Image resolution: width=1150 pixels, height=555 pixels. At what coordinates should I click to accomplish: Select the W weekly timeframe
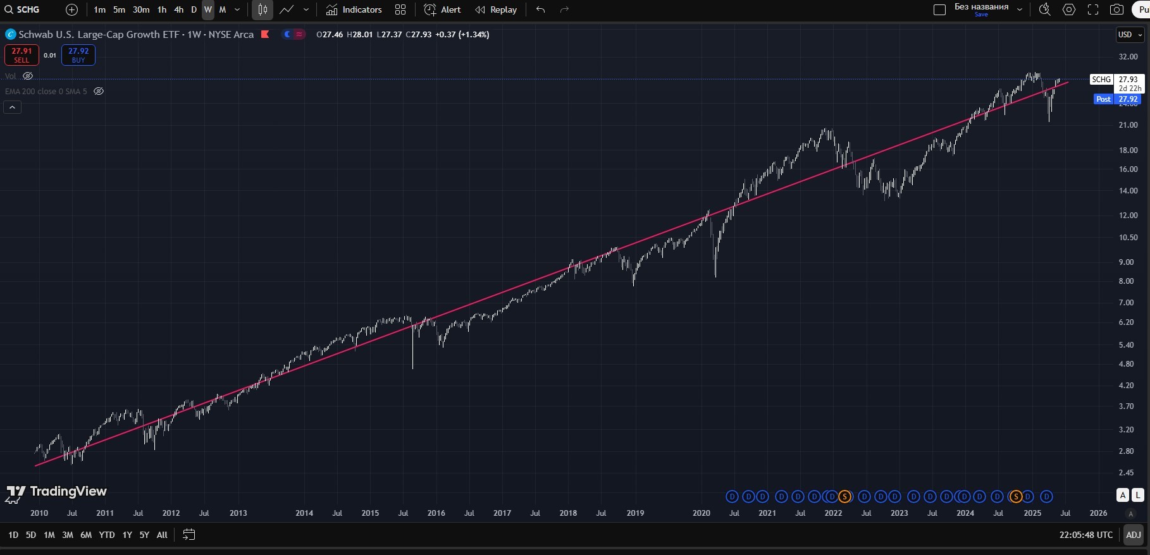click(x=208, y=9)
